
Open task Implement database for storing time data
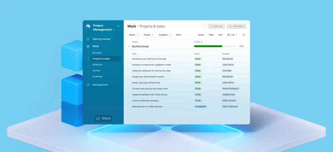[151, 71]
